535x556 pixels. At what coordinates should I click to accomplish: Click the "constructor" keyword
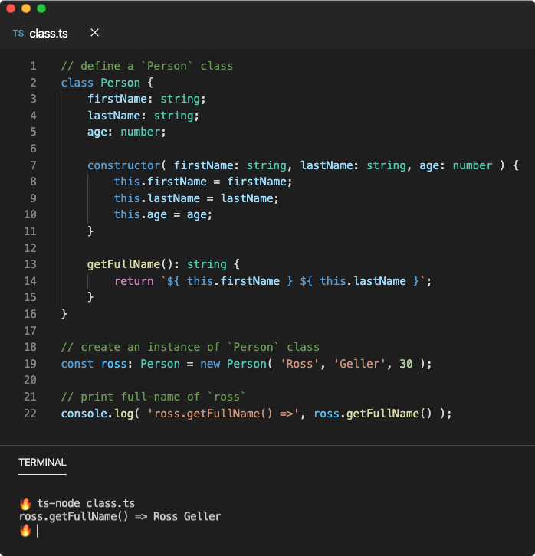point(124,165)
